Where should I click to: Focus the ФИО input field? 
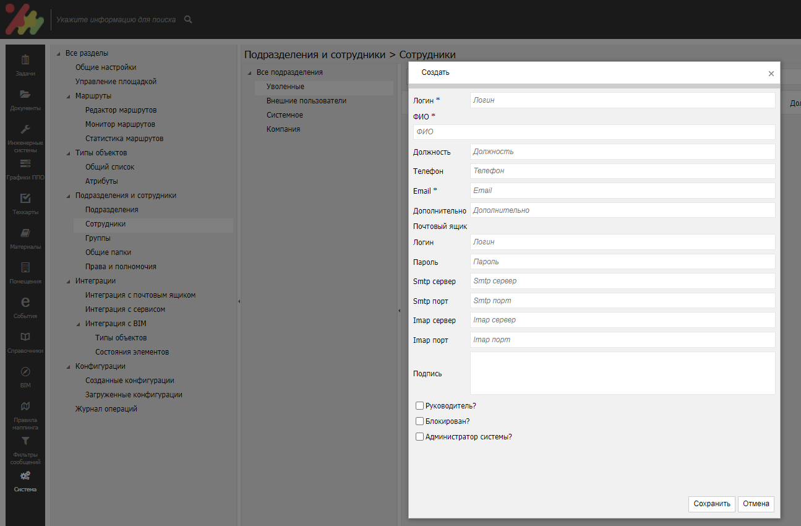click(x=594, y=132)
